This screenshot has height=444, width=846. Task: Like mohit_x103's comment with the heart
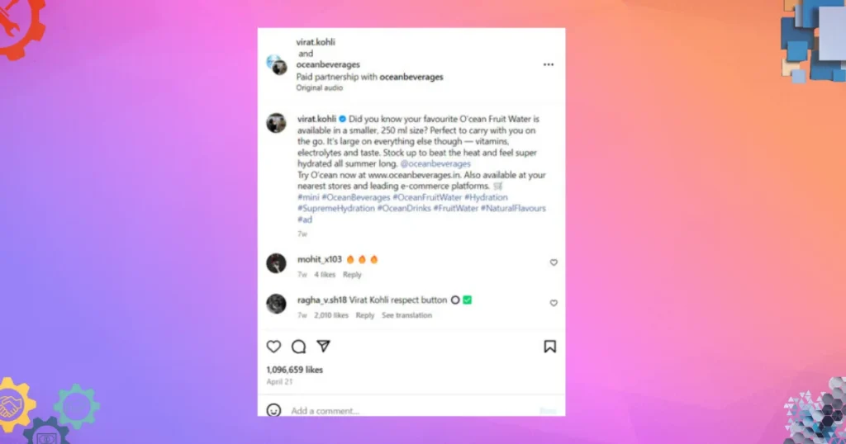point(554,262)
